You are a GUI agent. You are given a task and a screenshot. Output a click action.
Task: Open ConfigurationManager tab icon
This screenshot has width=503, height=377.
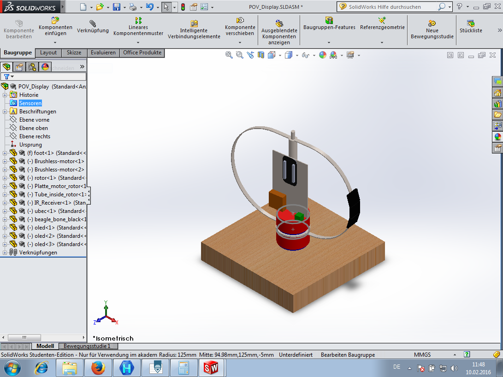[x=32, y=67]
